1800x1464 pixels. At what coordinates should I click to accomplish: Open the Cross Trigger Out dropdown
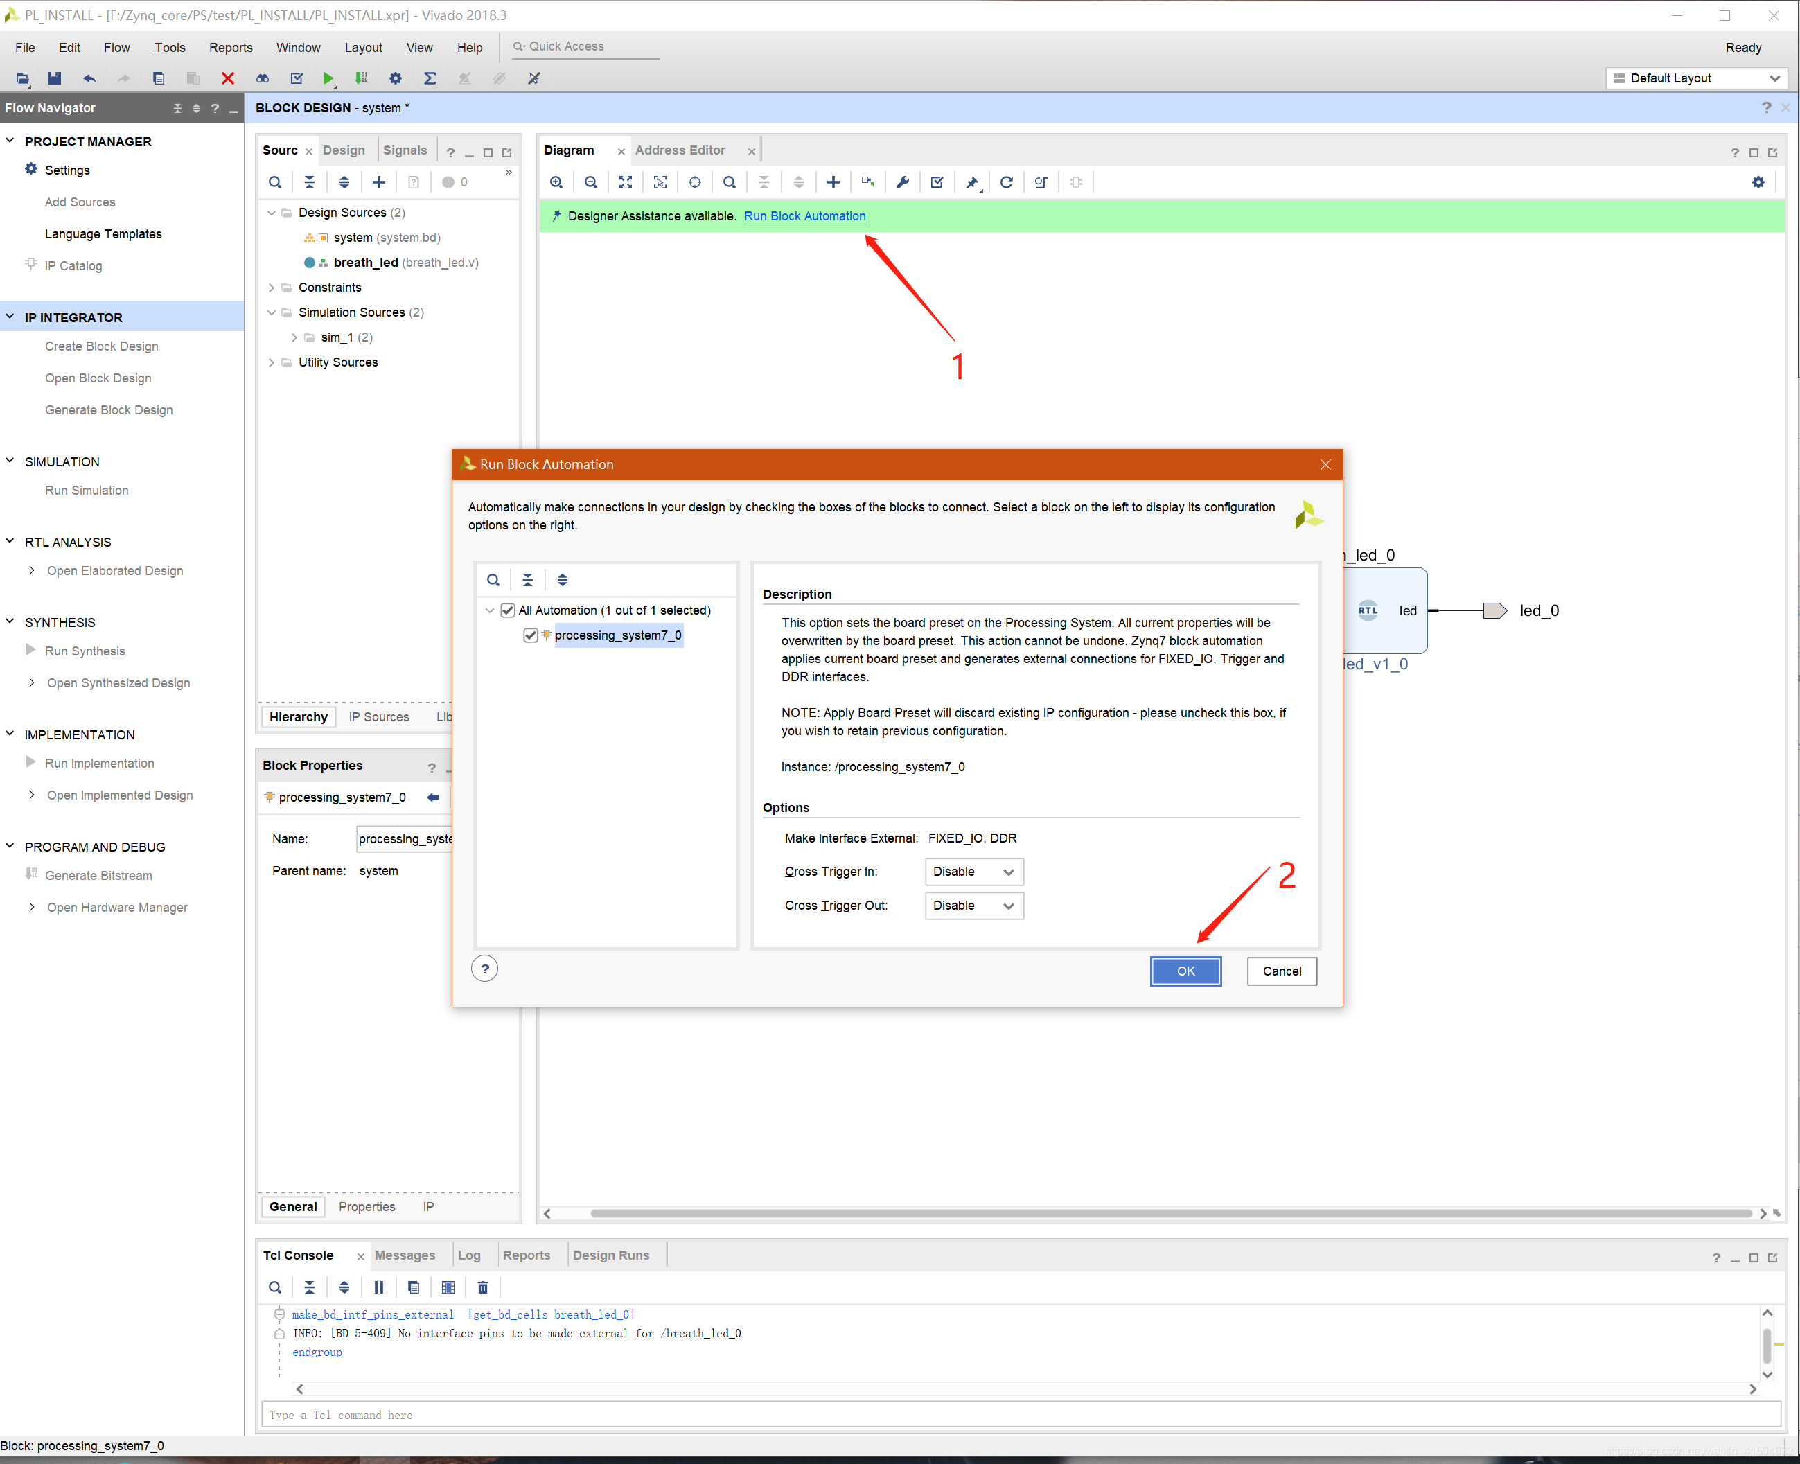(x=973, y=905)
